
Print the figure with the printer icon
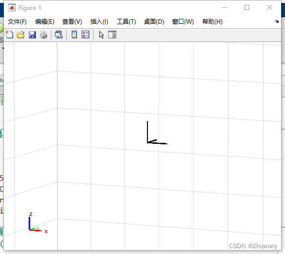pyautogui.click(x=44, y=35)
